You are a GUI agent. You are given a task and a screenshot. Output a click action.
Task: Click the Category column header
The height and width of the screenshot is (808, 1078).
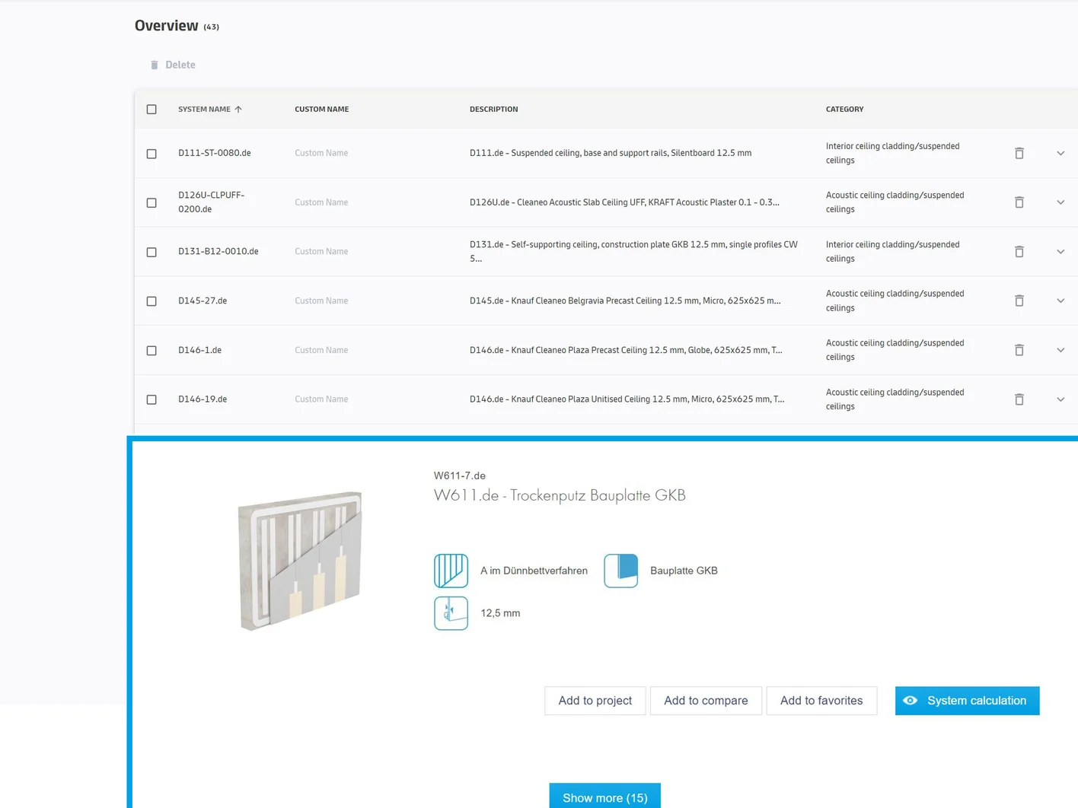pos(844,110)
